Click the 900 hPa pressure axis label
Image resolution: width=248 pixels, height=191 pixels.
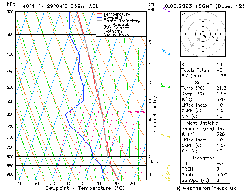11,174
